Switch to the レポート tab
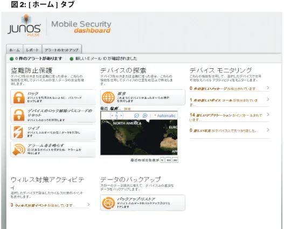 (32, 49)
